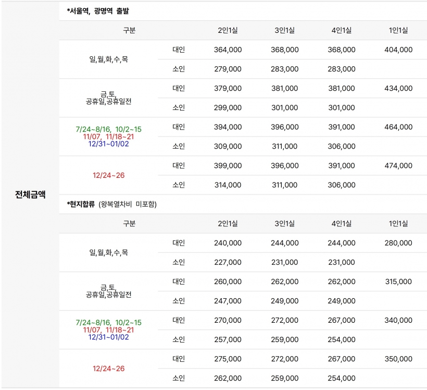Click the 315,000 single-room price
Viewport: 427px width, 390px height.
(x=398, y=282)
